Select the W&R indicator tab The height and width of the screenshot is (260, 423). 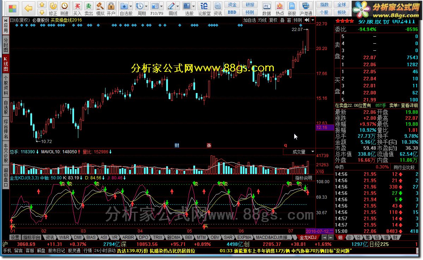(x=64, y=237)
